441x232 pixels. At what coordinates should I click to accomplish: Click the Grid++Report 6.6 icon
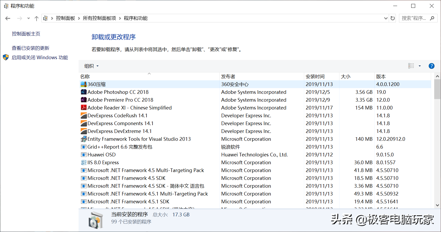84,147
